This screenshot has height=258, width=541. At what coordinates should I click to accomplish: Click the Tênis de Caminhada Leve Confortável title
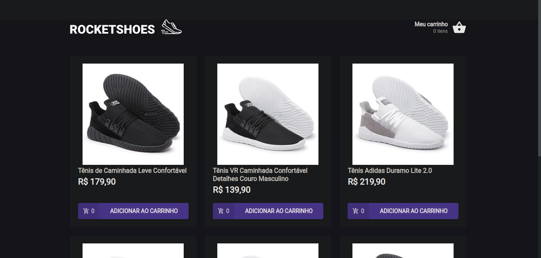pyautogui.click(x=132, y=171)
